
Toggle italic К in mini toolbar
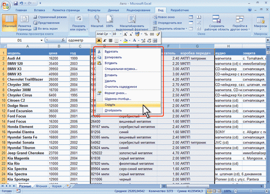coord(105,41)
